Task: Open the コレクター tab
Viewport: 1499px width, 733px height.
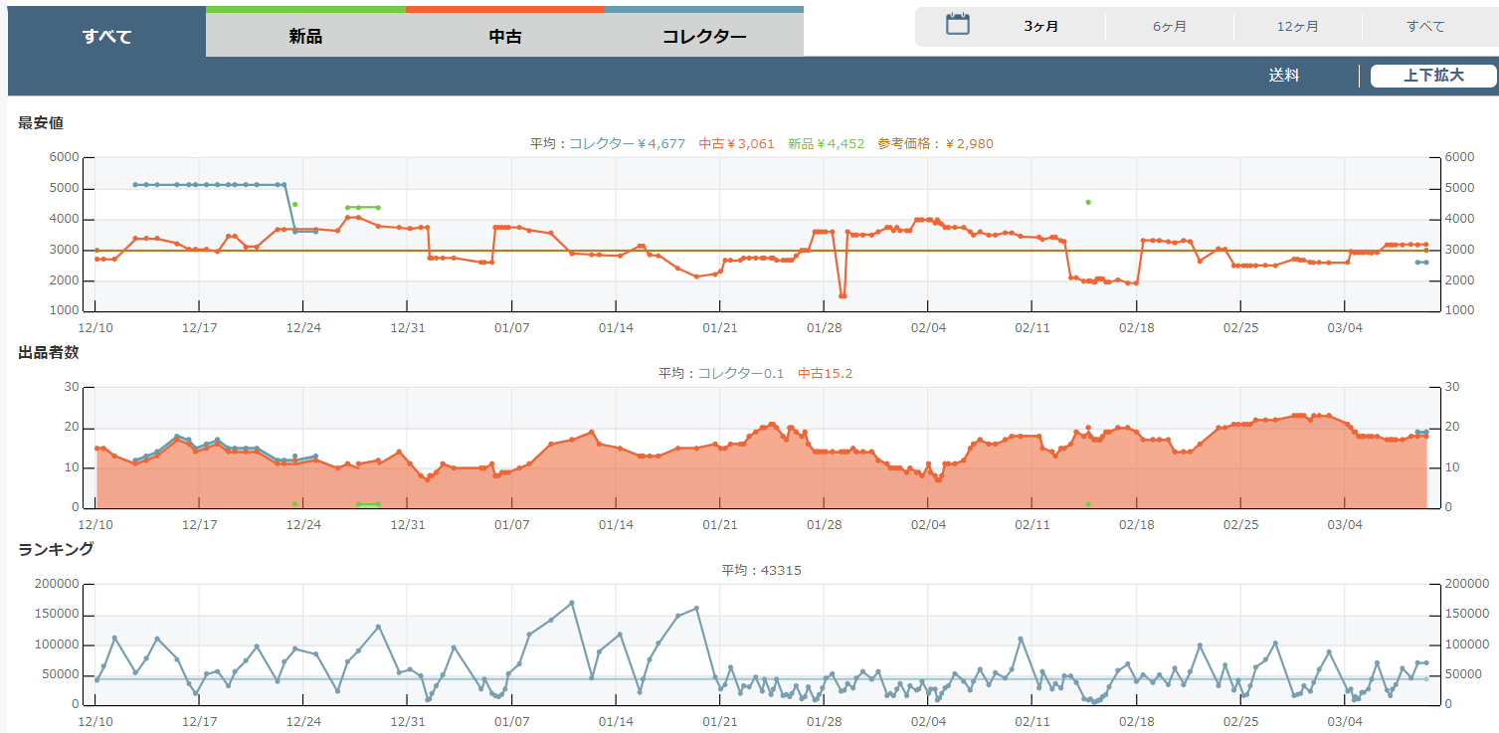Action: click(x=703, y=37)
